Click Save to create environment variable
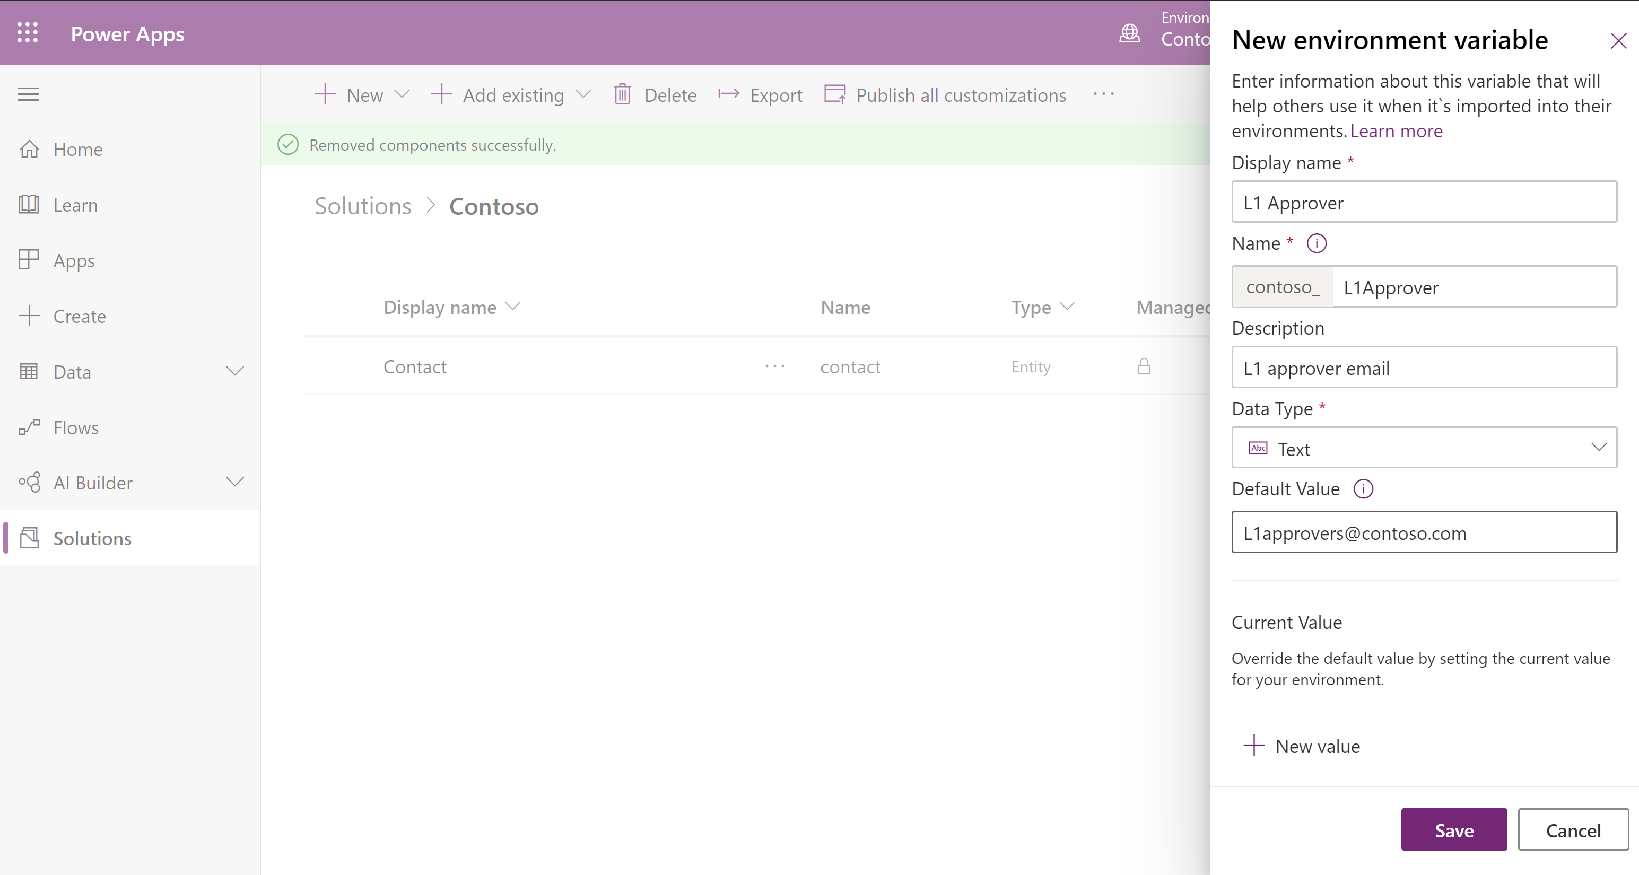Viewport: 1639px width, 875px height. [1454, 829]
